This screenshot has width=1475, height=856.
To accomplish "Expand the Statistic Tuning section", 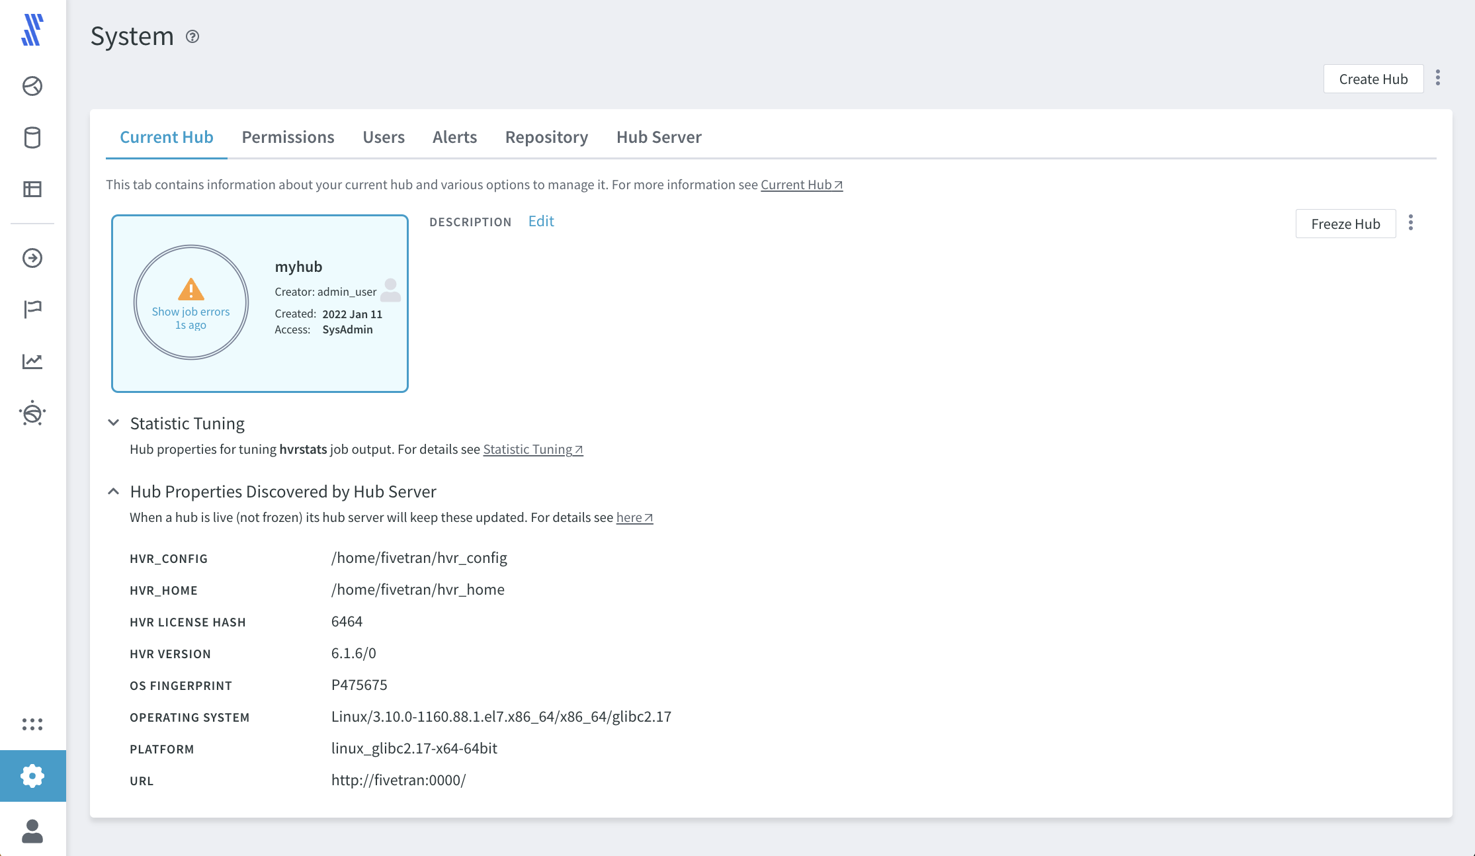I will 114,423.
